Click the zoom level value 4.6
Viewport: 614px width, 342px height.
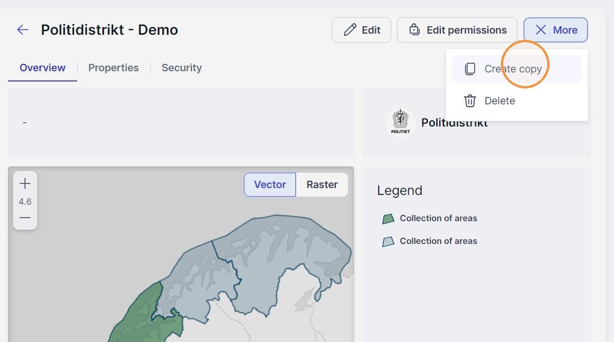coord(25,202)
